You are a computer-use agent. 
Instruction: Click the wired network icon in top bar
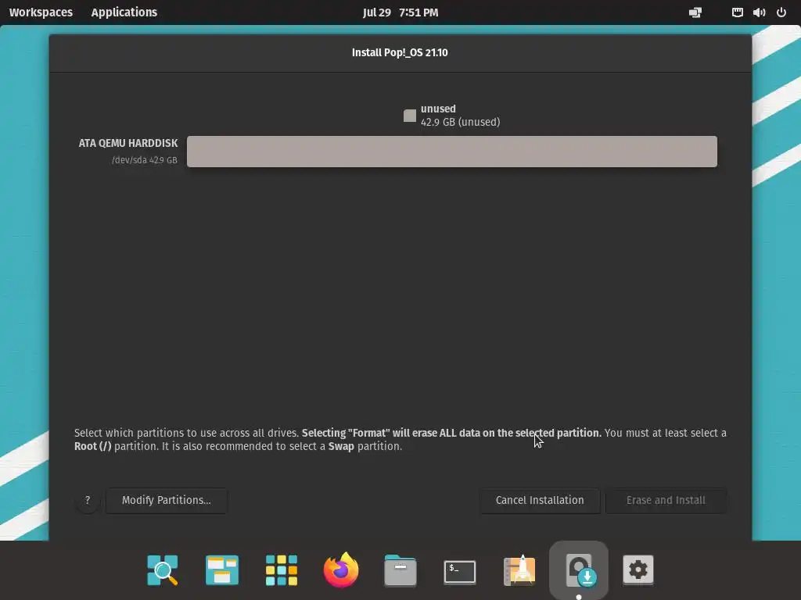(737, 12)
